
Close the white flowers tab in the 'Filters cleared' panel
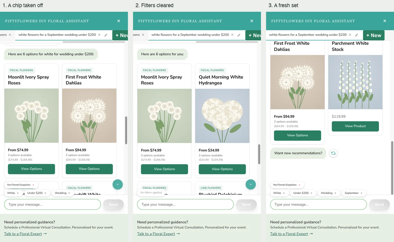click(232, 35)
